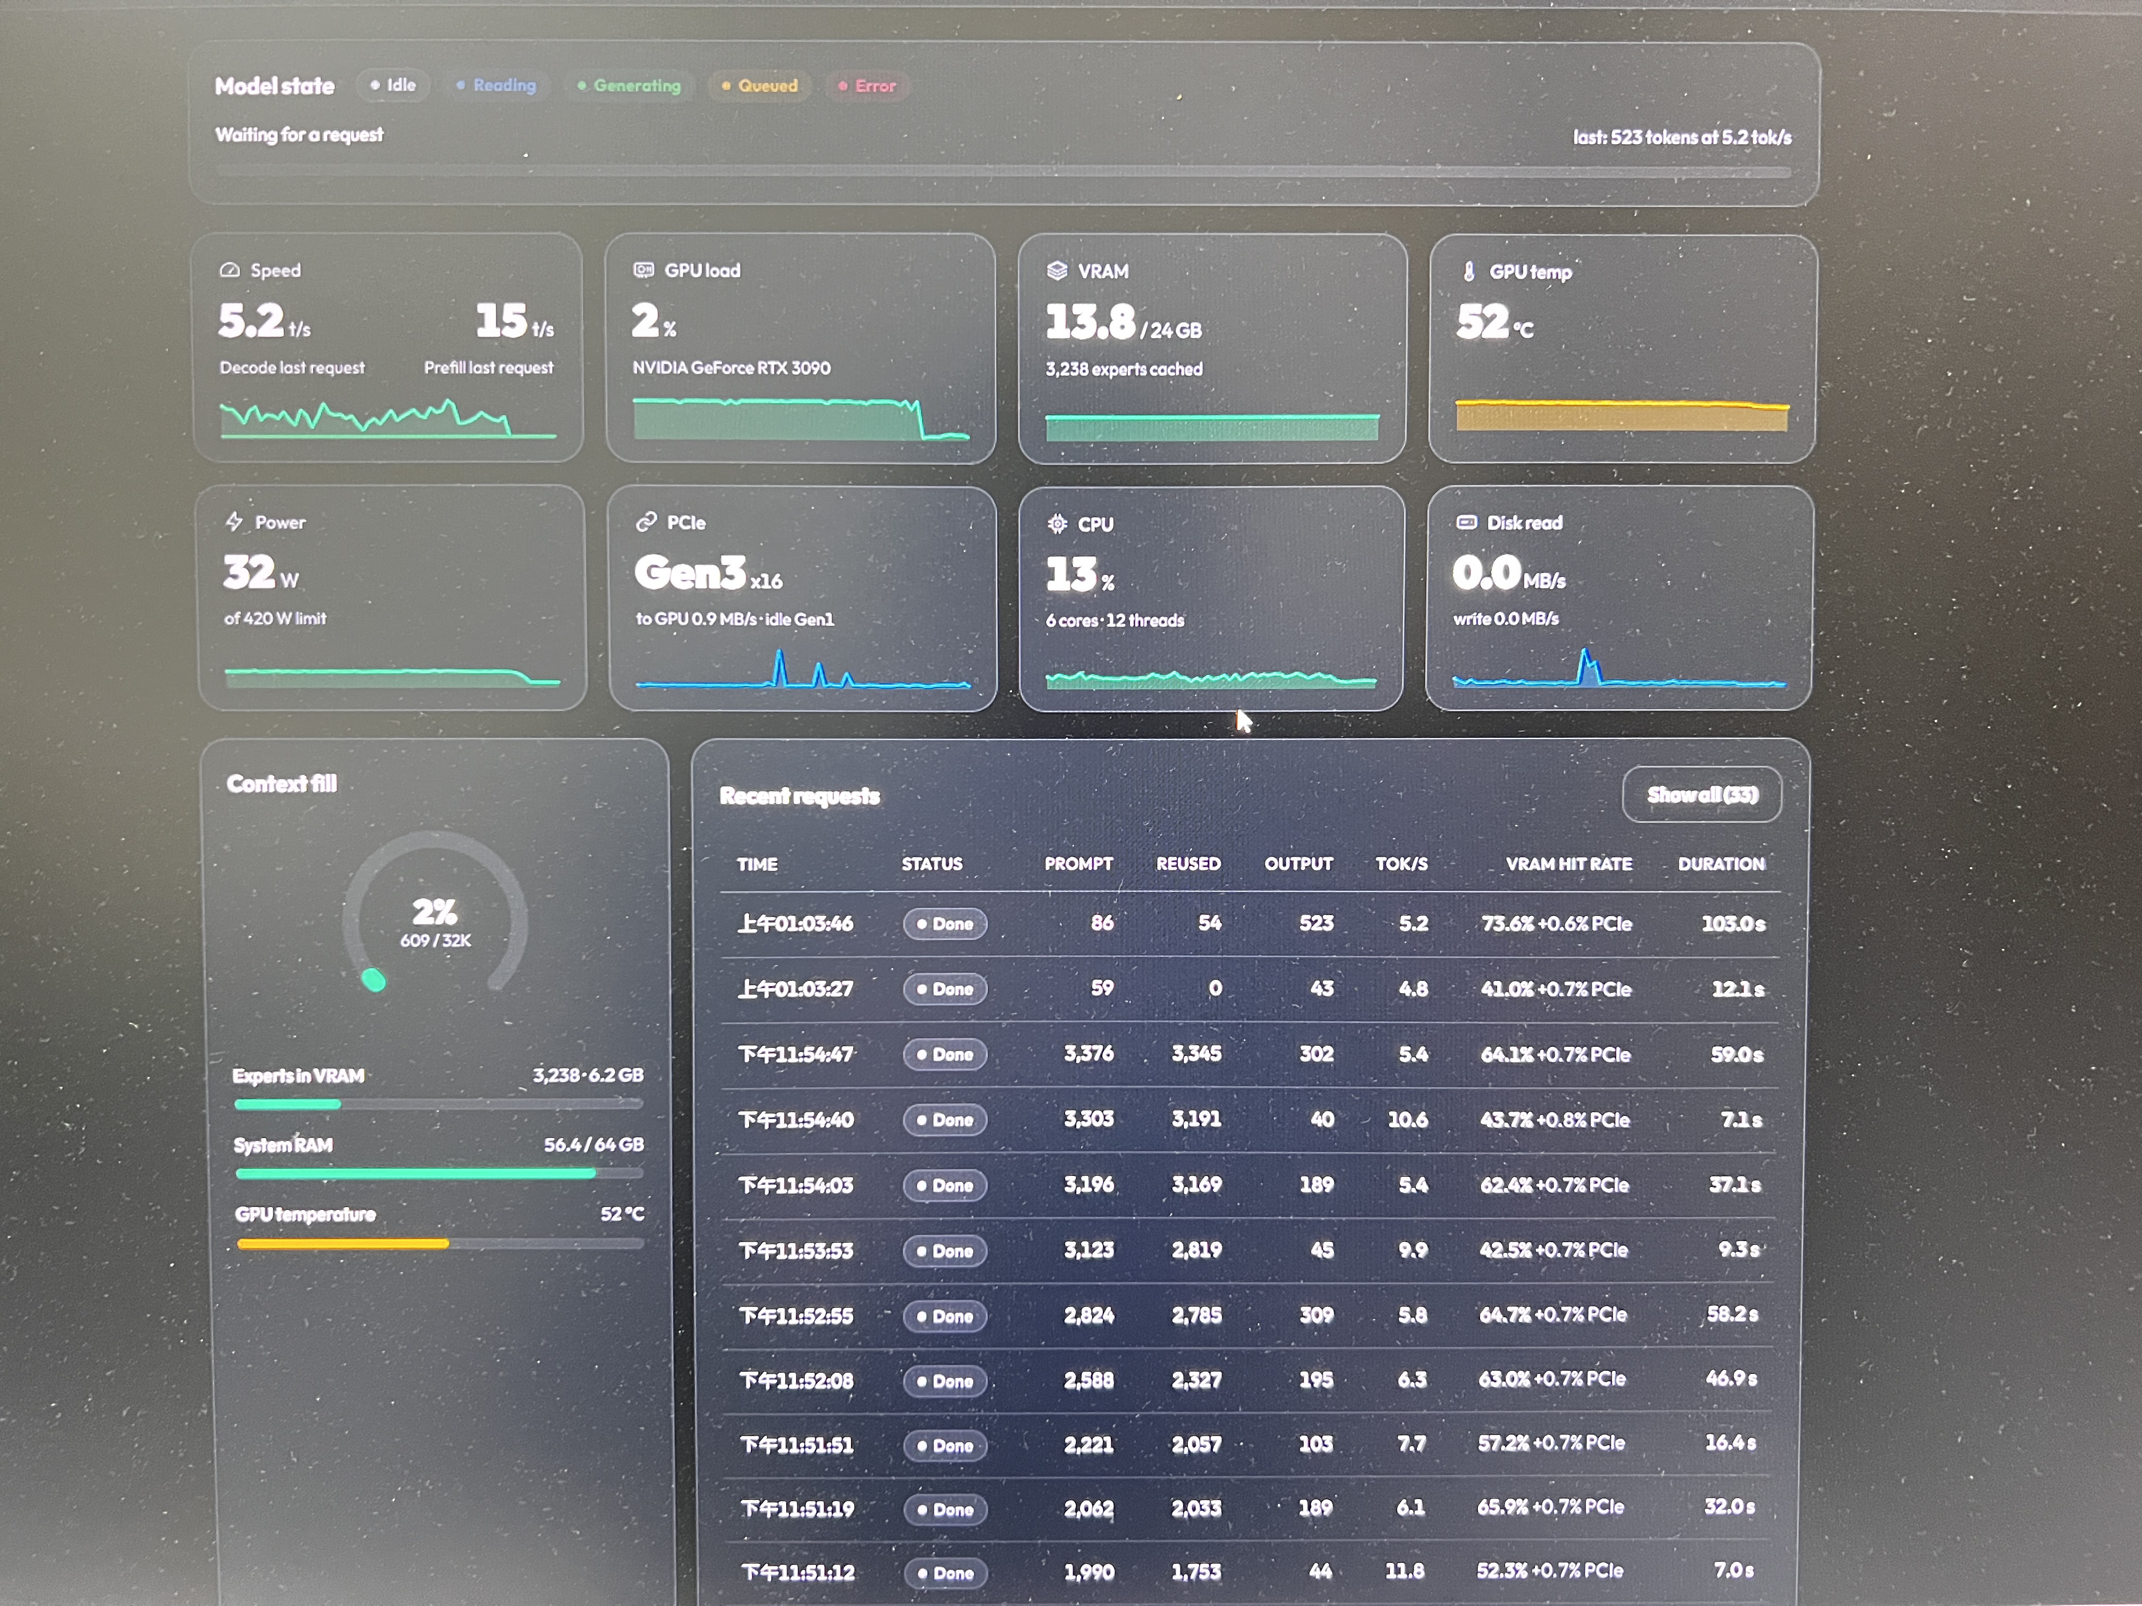Select the Error state pill
This screenshot has height=1606, width=2142.
[x=866, y=85]
